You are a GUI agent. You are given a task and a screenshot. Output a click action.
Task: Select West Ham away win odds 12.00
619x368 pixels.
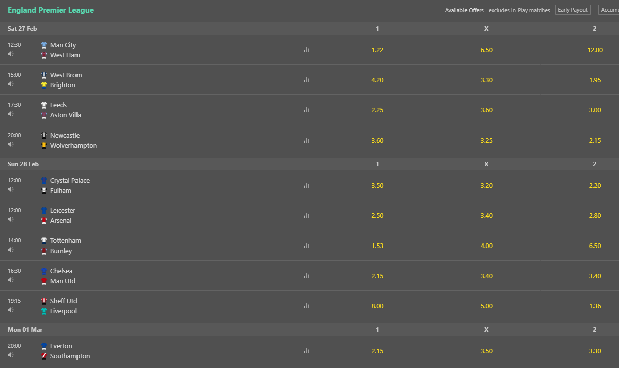click(x=595, y=50)
